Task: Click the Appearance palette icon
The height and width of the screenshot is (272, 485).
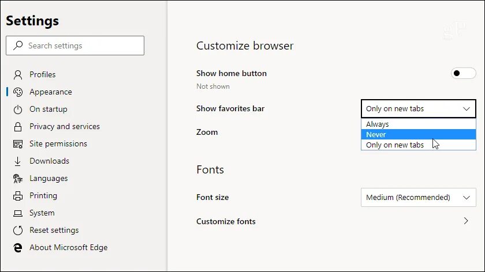Action: click(x=18, y=92)
